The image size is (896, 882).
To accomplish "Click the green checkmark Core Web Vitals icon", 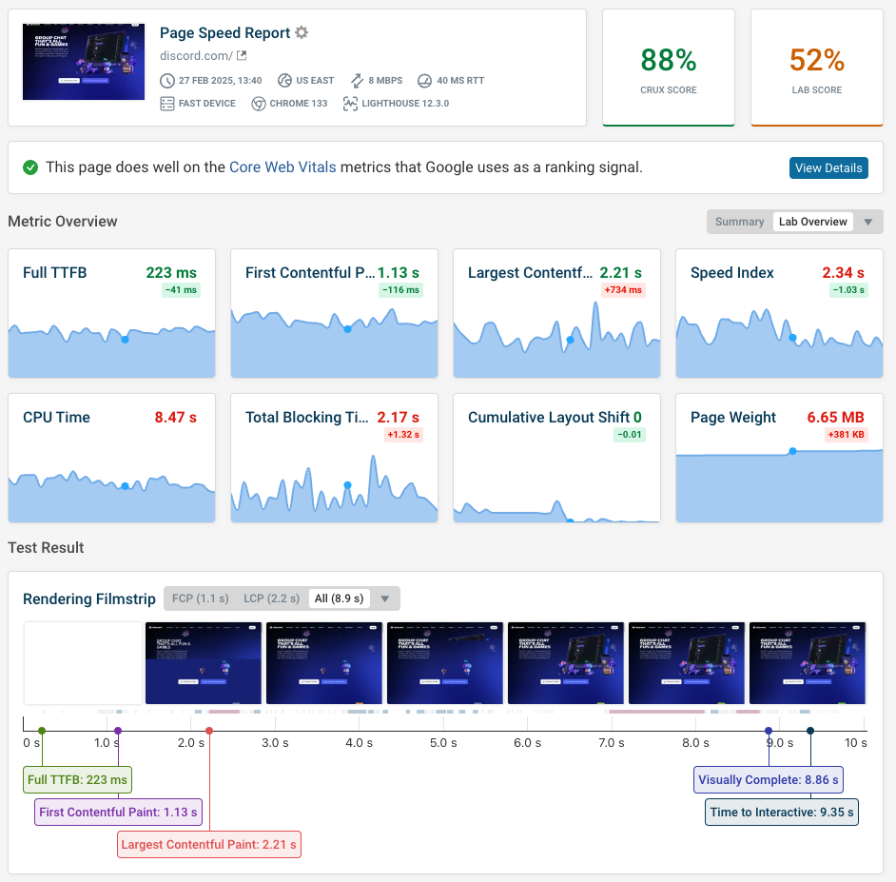I will [x=30, y=167].
